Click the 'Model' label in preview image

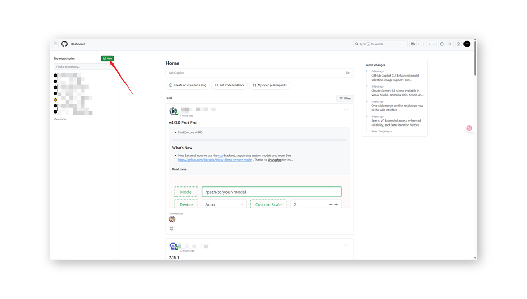tap(186, 192)
